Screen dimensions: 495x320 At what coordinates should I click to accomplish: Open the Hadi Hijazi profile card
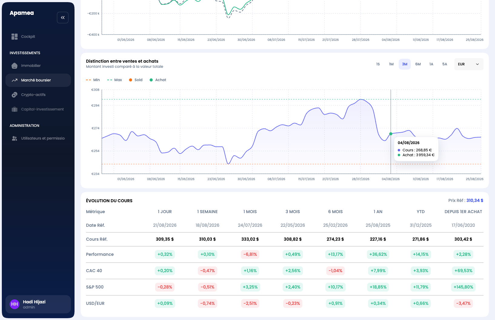38,304
